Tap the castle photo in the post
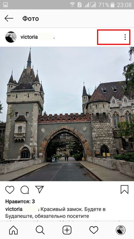The height and width of the screenshot is (239, 134). click(67, 114)
